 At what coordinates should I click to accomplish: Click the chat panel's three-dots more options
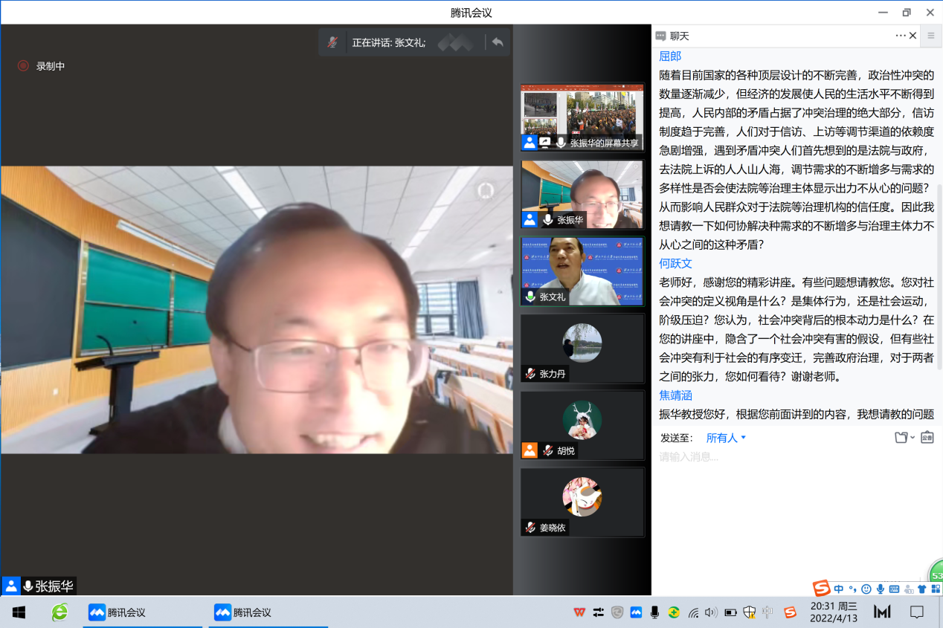tap(900, 36)
